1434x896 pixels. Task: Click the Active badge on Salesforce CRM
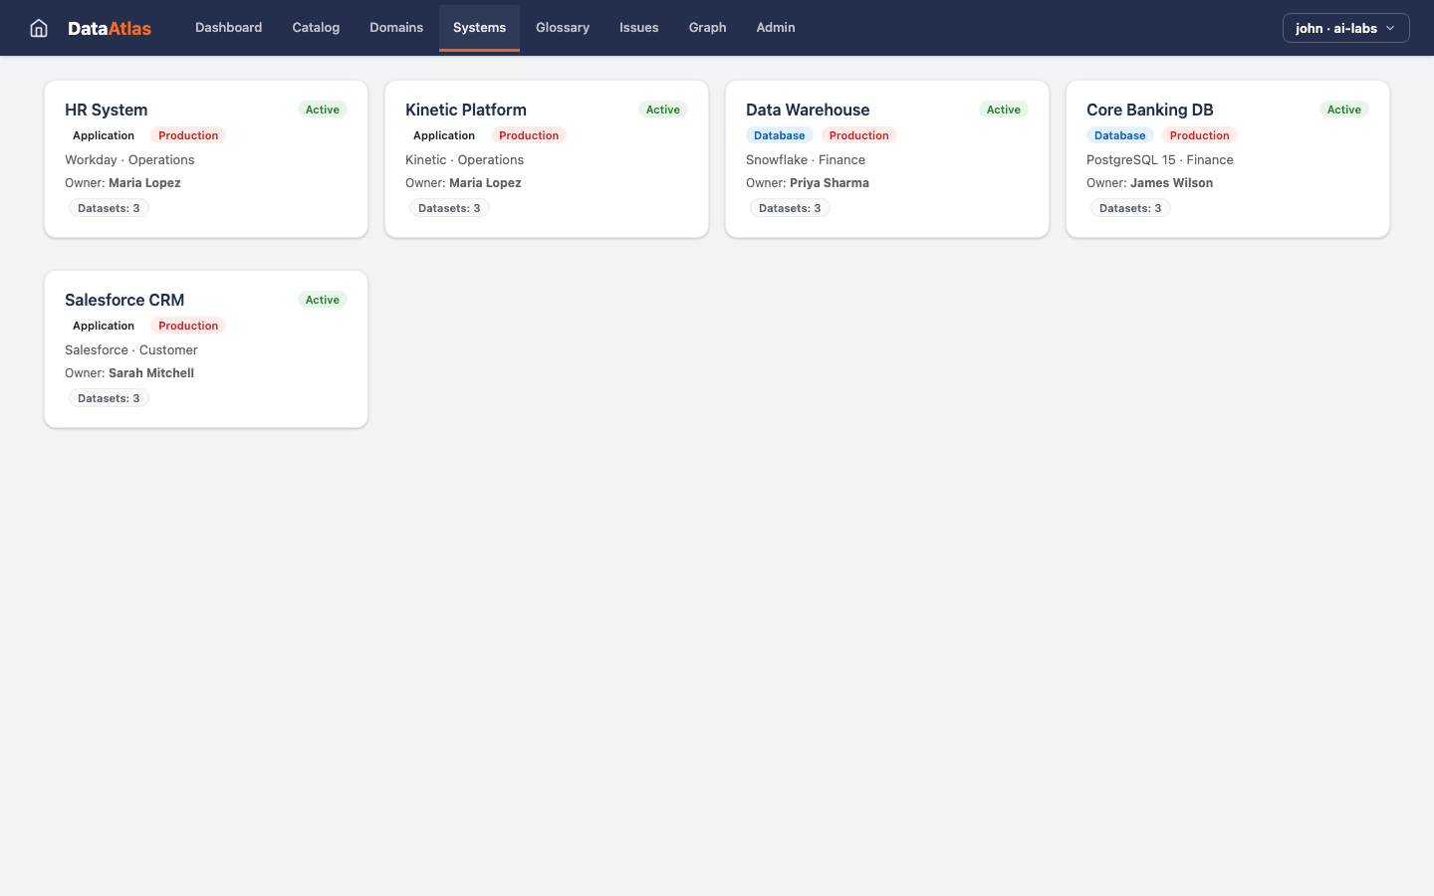coord(322,299)
